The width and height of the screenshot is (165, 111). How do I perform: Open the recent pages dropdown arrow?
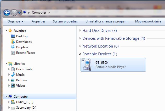19,13
